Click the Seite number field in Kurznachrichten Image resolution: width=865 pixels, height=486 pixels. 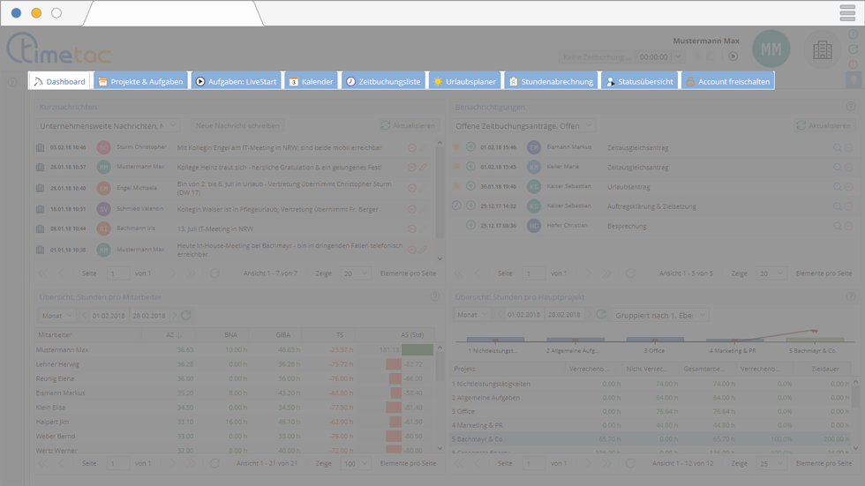(x=117, y=273)
